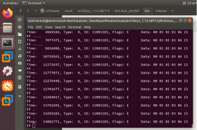The image size is (197, 130).
Task: Open Pictures folder camera icon in sidebar
Action: (x=20, y=63)
